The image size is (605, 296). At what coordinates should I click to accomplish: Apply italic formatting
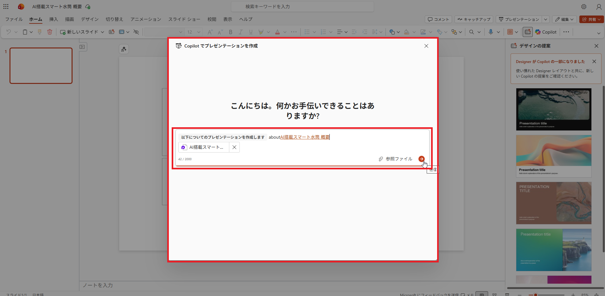[x=241, y=32]
